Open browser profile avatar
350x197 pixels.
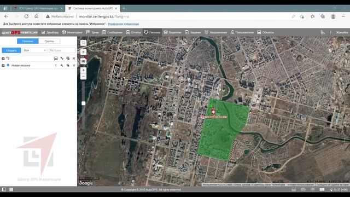coord(333,16)
